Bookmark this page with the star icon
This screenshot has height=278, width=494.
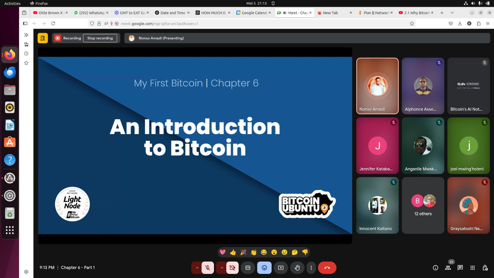click(412, 23)
